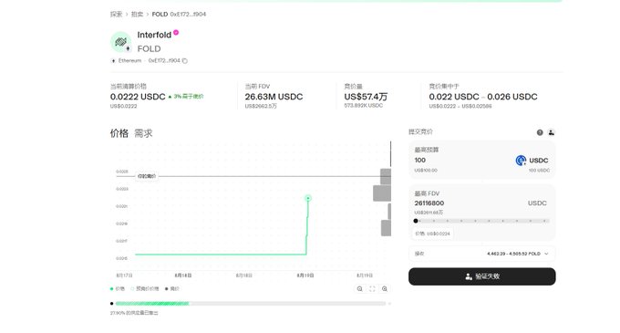The height and width of the screenshot is (333, 620).
Task: Click the 0.0222 USDC clearing price
Action: point(138,97)
